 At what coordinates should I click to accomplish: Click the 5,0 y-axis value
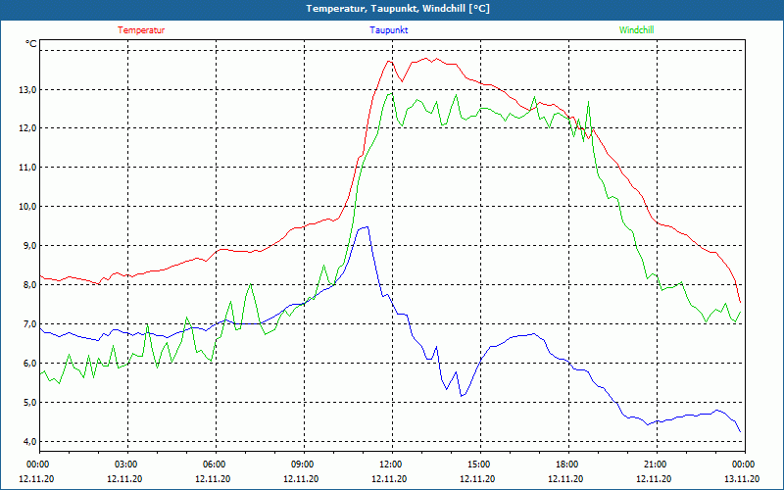30,402
